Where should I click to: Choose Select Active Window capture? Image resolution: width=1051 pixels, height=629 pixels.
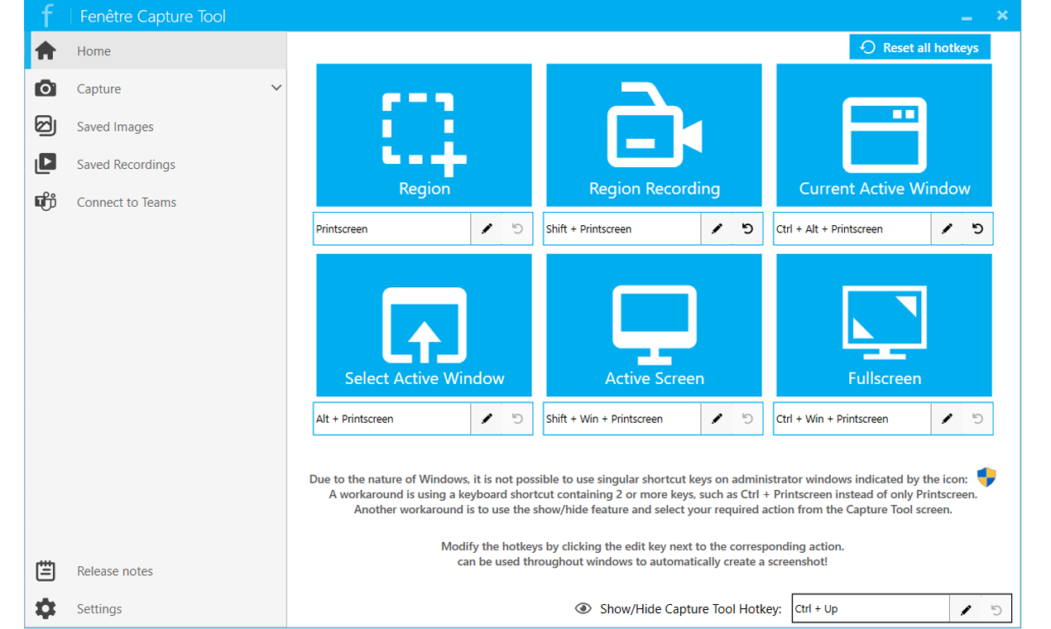click(x=423, y=324)
